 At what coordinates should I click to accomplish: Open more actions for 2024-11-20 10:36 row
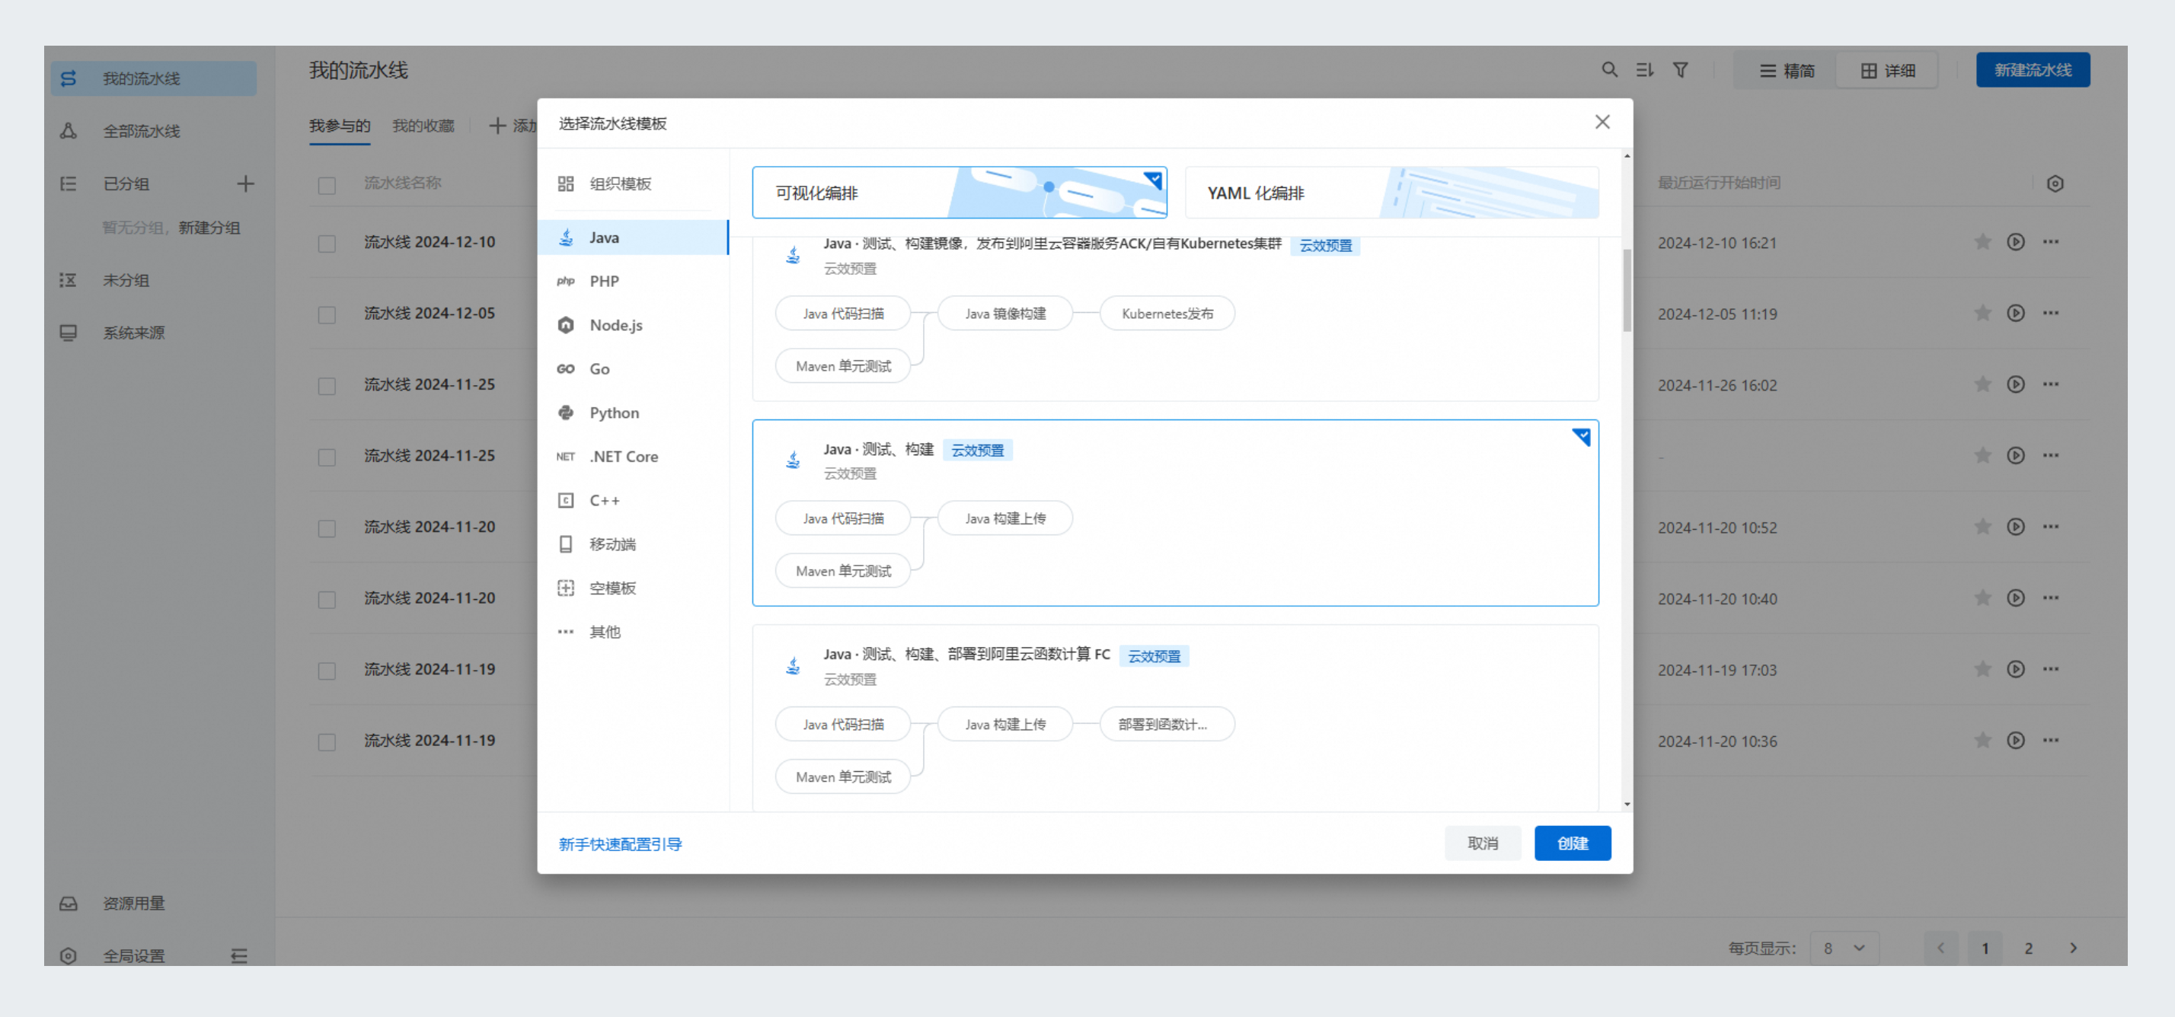2051,740
